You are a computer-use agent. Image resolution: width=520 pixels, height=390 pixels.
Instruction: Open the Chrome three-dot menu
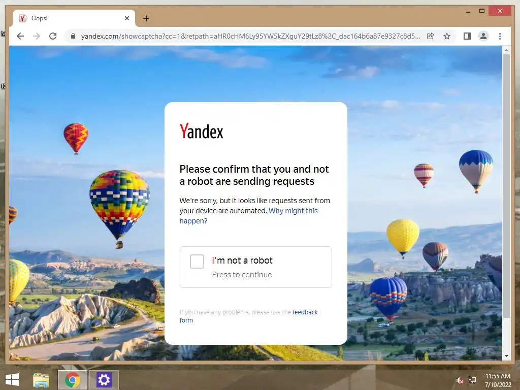pos(500,36)
